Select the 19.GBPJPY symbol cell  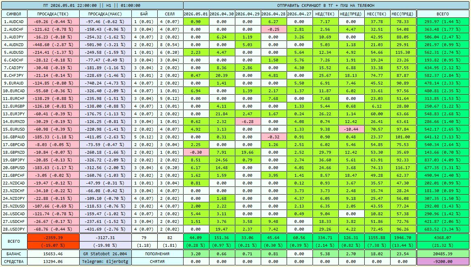(14, 160)
